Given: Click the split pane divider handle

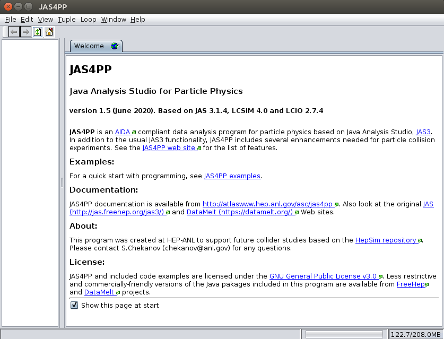Looking at the screenshot, I should (x=62, y=182).
